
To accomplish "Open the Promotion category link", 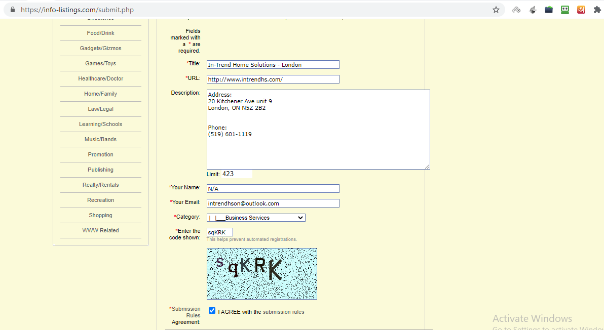I will coord(100,154).
